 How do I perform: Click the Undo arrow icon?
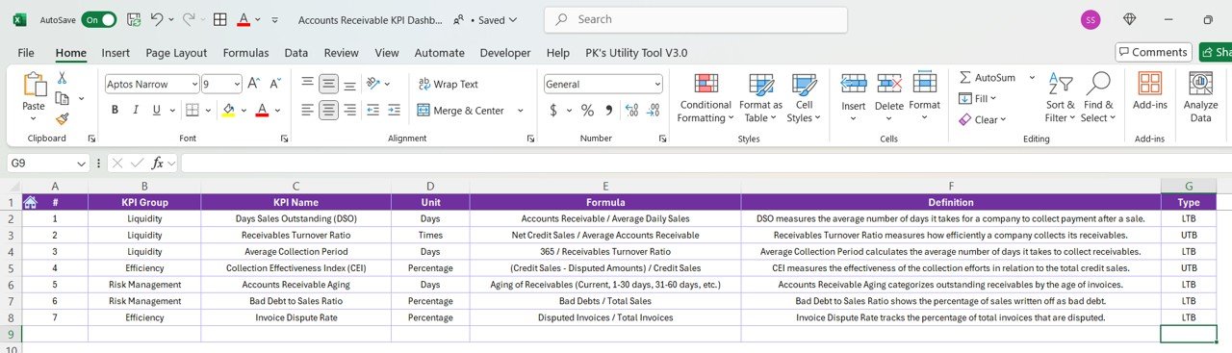click(157, 19)
